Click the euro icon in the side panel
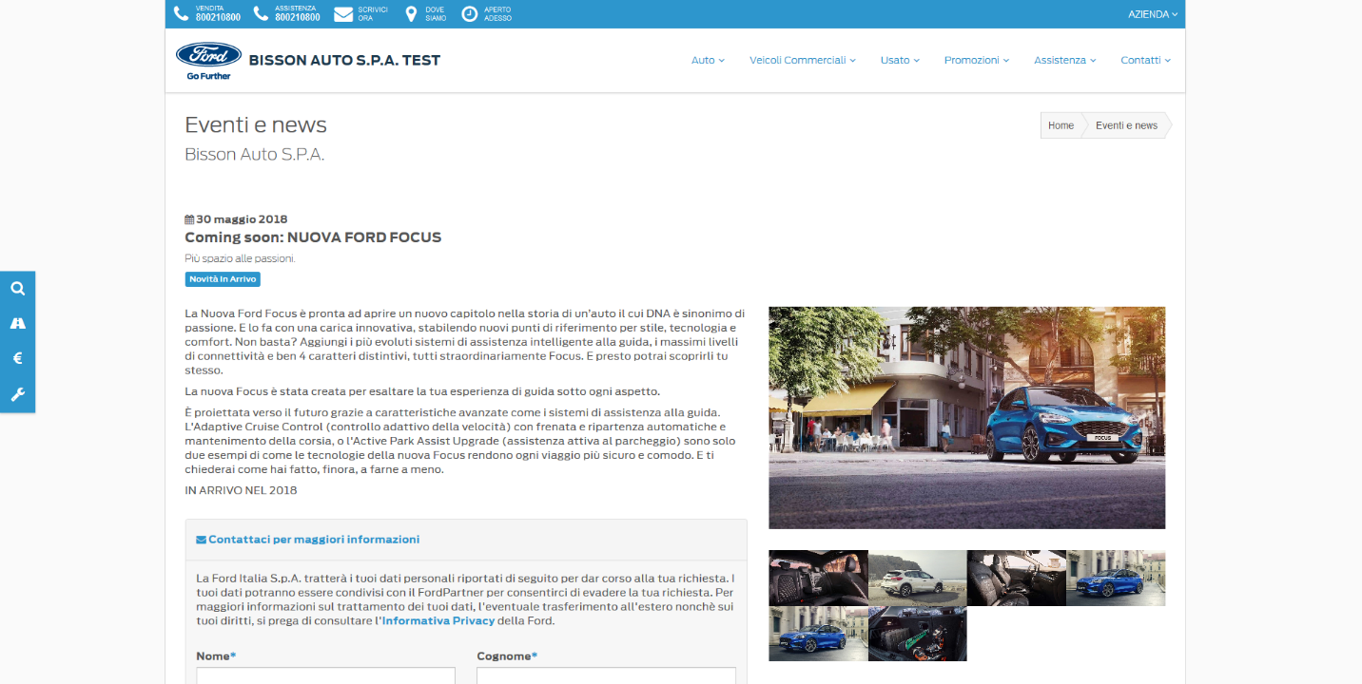 pyautogui.click(x=17, y=359)
